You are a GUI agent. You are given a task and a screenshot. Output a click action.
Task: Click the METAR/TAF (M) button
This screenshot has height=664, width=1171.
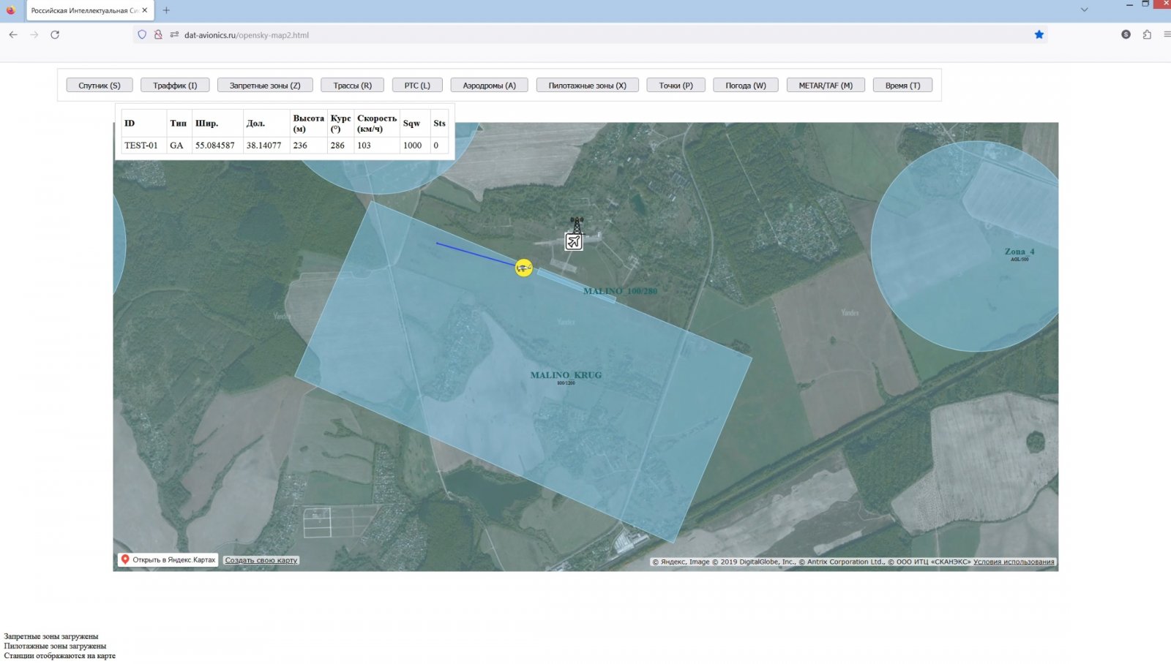click(826, 86)
